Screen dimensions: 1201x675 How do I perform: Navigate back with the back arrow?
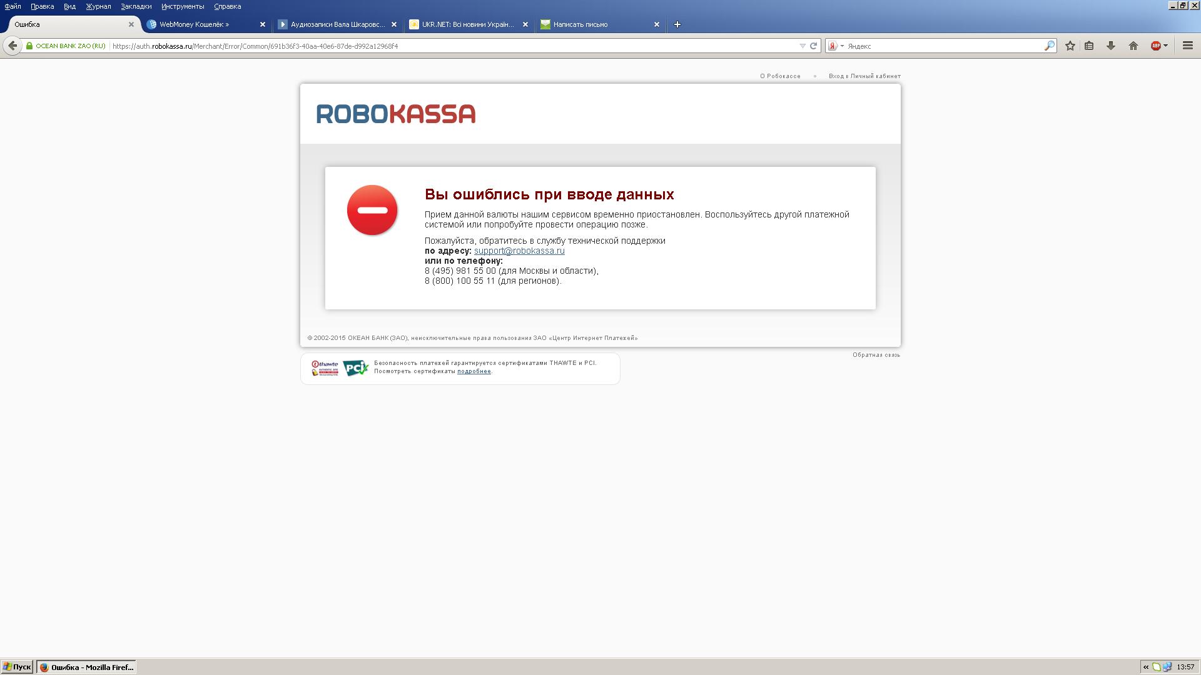point(13,46)
